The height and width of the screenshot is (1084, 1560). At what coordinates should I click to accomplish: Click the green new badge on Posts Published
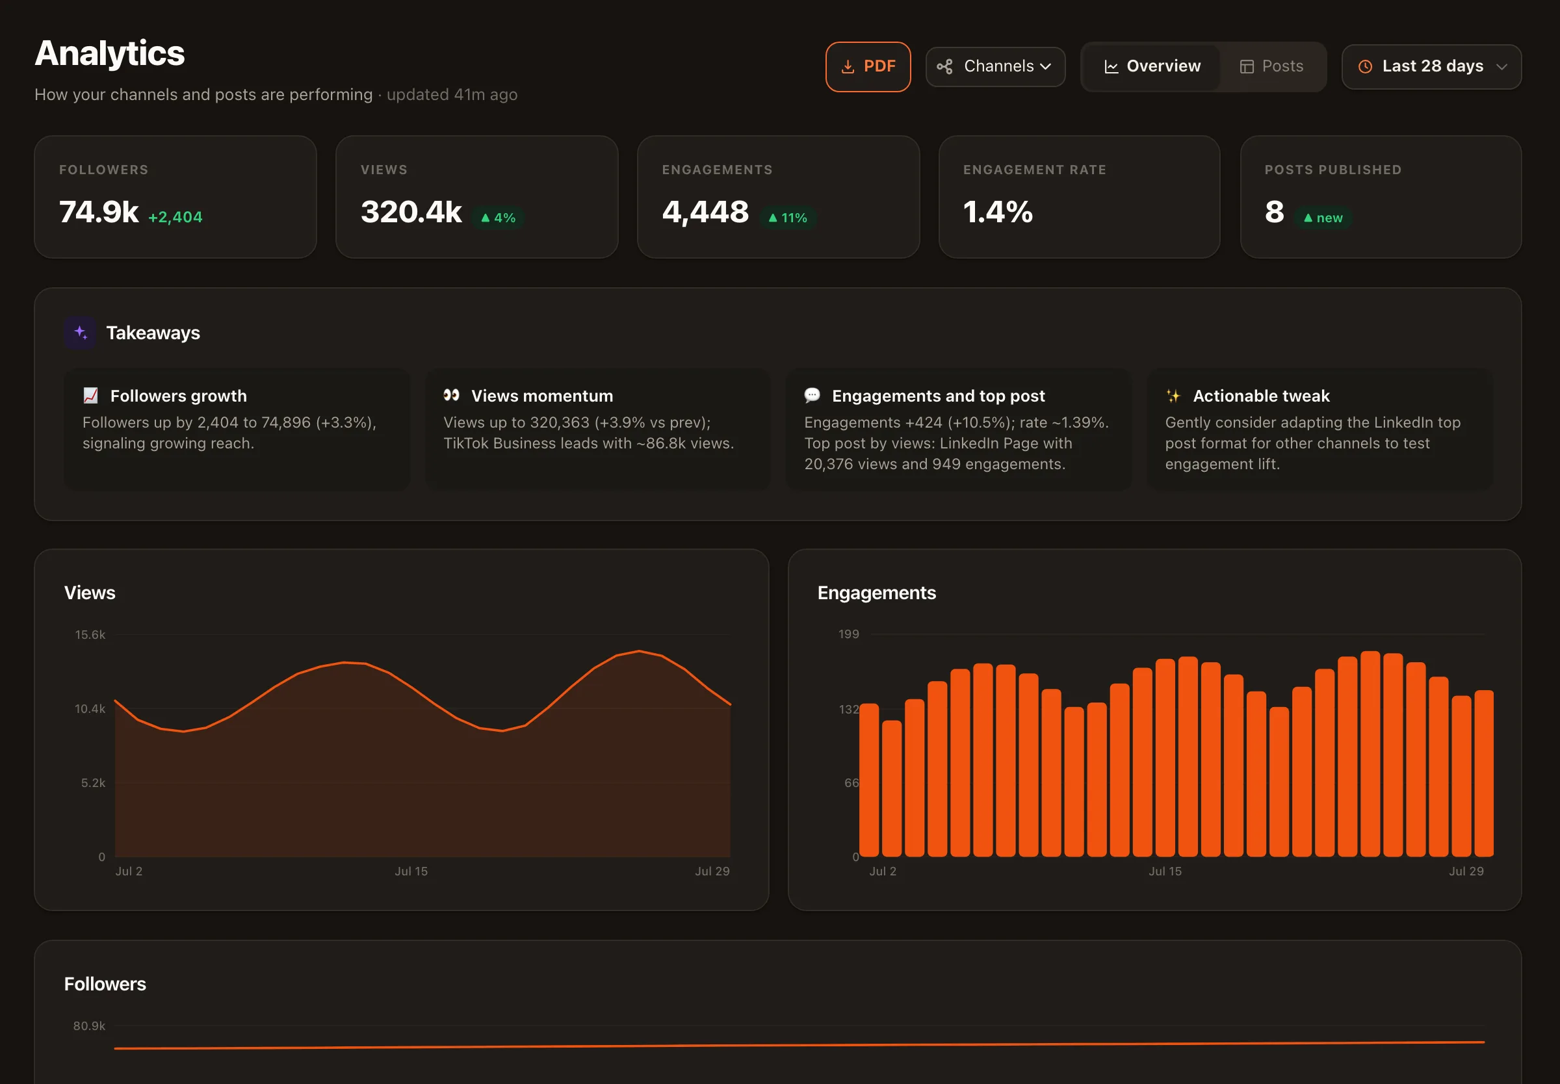click(1323, 217)
